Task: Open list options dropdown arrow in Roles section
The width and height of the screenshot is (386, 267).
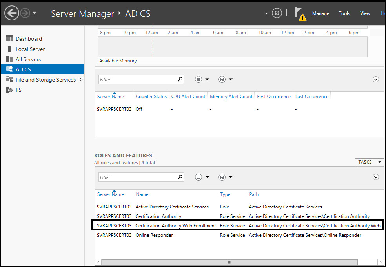Action: (x=207, y=177)
